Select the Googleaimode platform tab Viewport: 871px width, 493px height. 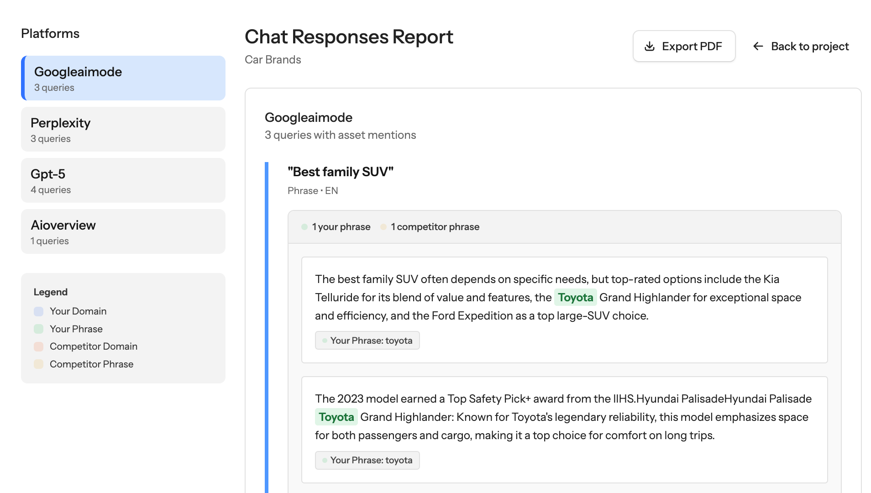[123, 78]
